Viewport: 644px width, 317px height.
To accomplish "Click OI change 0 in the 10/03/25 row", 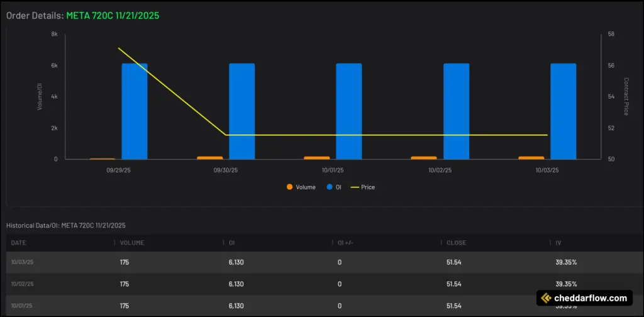I will pos(339,262).
